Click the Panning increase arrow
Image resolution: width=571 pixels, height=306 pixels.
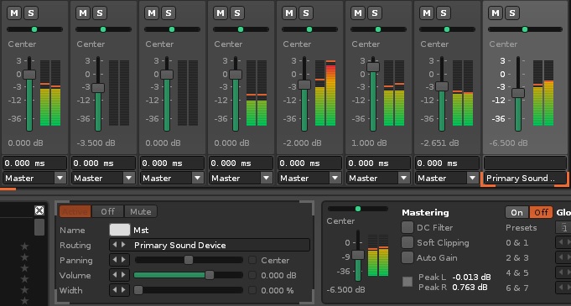point(123,260)
